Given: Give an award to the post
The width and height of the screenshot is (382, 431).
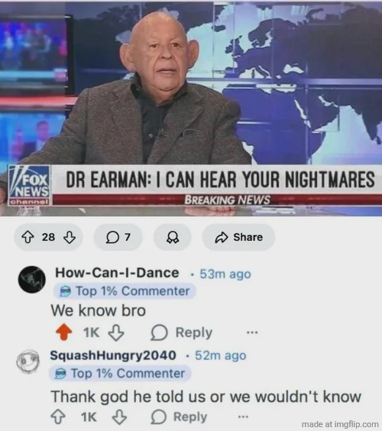Looking at the screenshot, I should click(173, 237).
